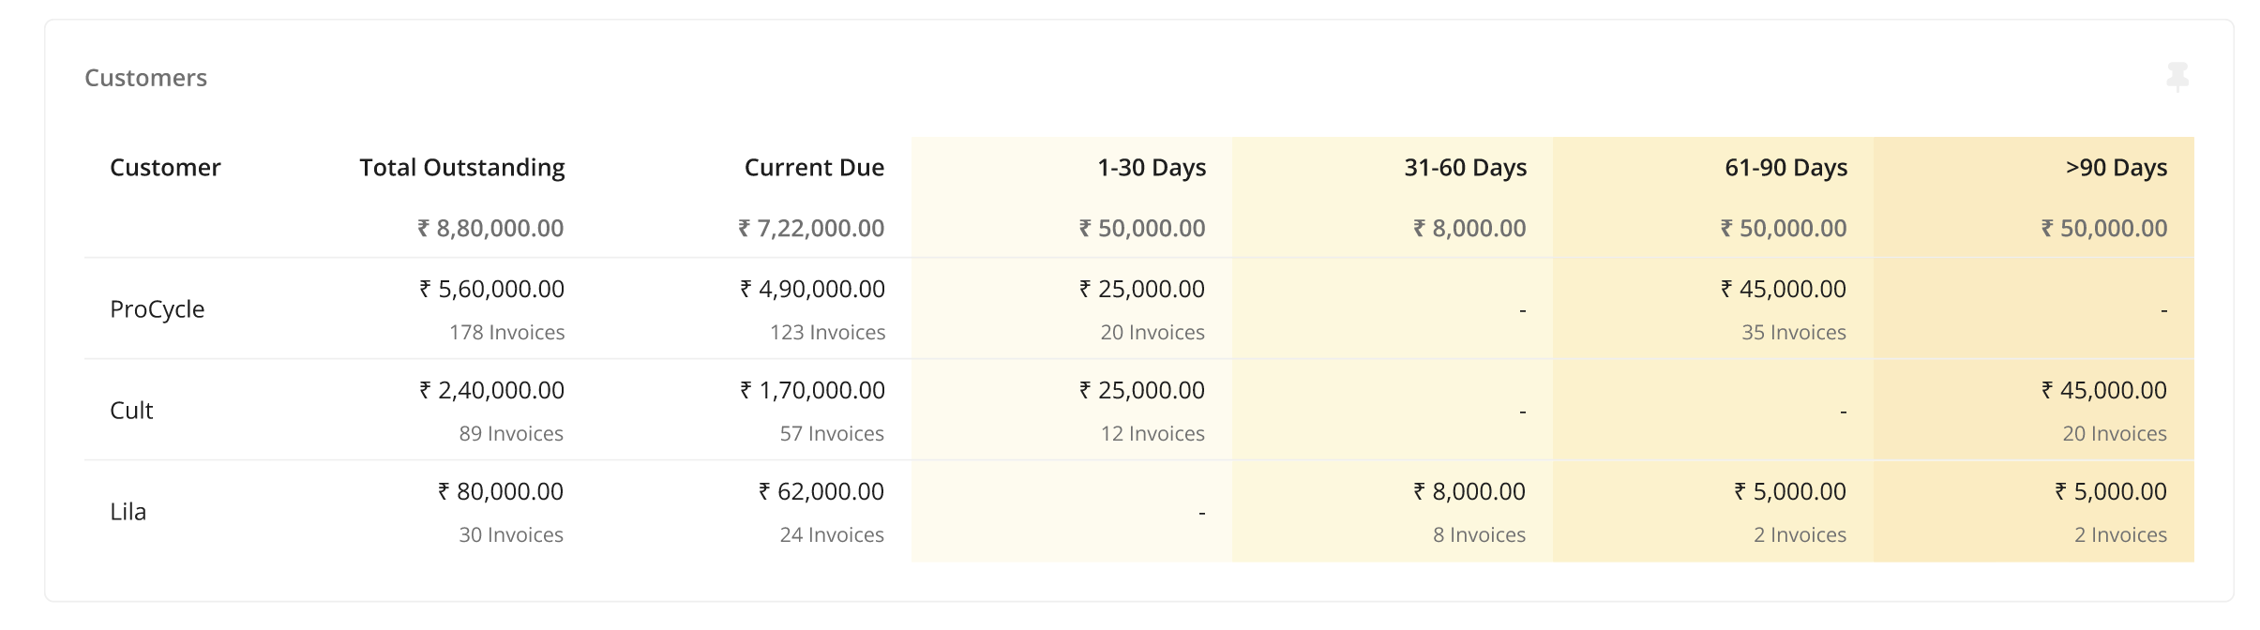
Task: View Lila's 8 invoices in 31-60 days
Action: coord(1479,535)
